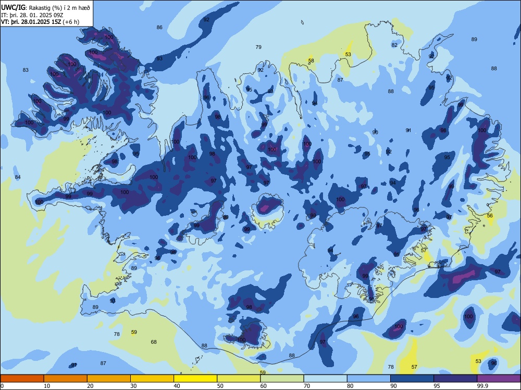Click the golden 30–40 legend swatch

coord(152,379)
